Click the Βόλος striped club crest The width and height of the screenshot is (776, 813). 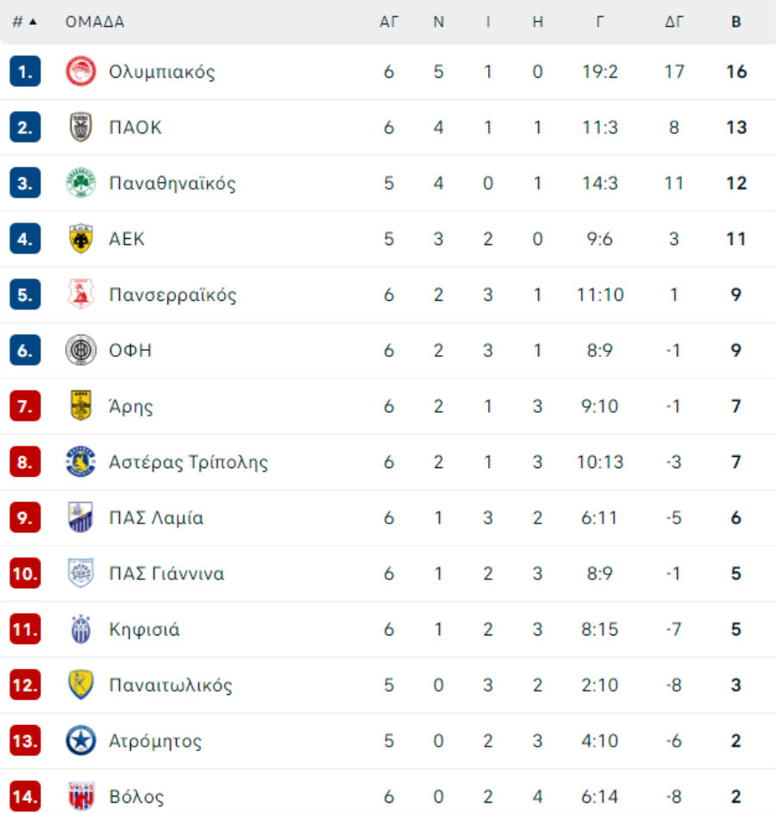coord(81,797)
